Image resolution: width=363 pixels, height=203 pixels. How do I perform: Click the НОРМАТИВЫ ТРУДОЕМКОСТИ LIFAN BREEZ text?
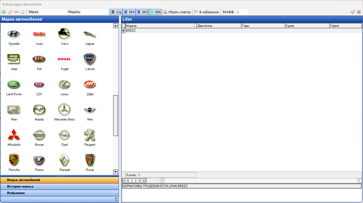click(x=155, y=186)
